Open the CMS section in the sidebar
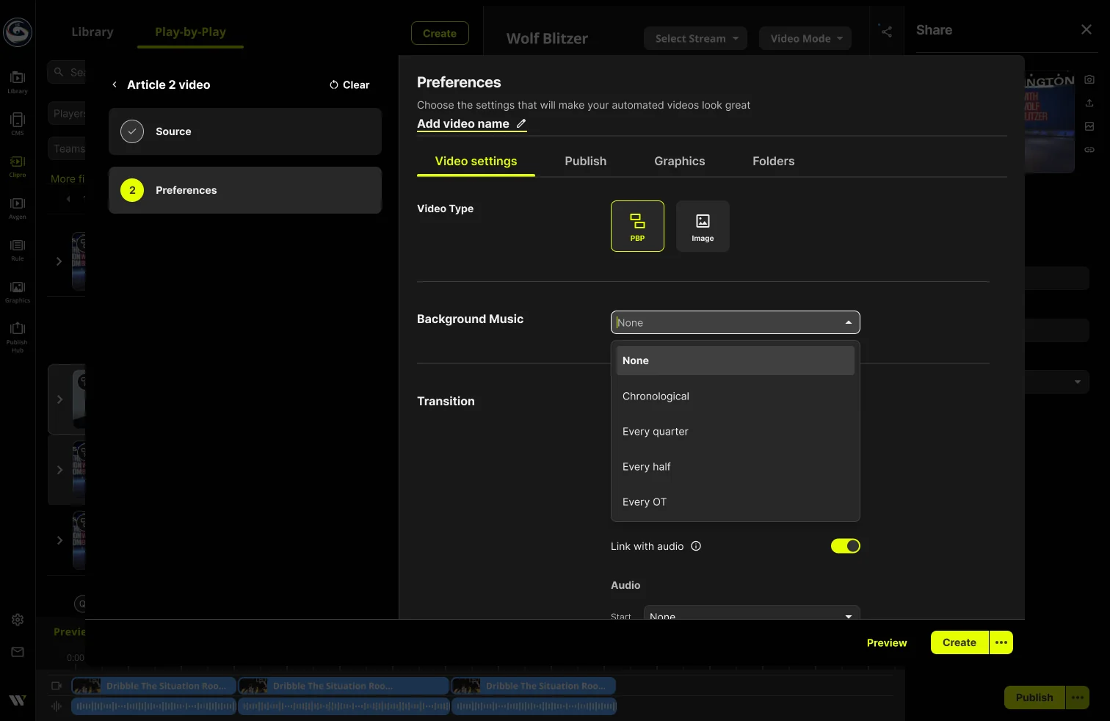The width and height of the screenshot is (1110, 721). (x=18, y=123)
